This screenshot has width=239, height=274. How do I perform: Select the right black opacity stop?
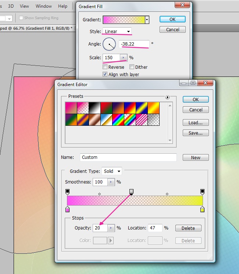[202, 192]
